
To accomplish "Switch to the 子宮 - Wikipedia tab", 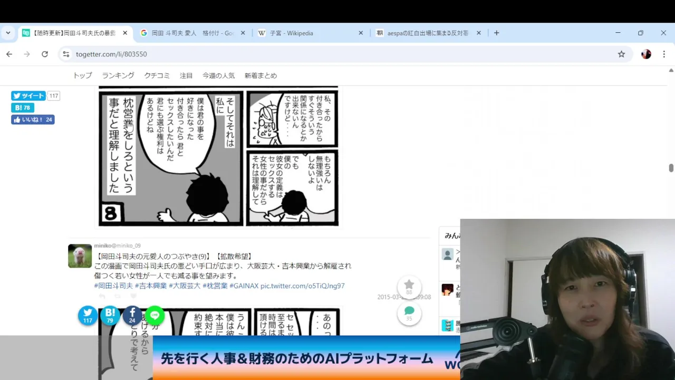I will [311, 33].
